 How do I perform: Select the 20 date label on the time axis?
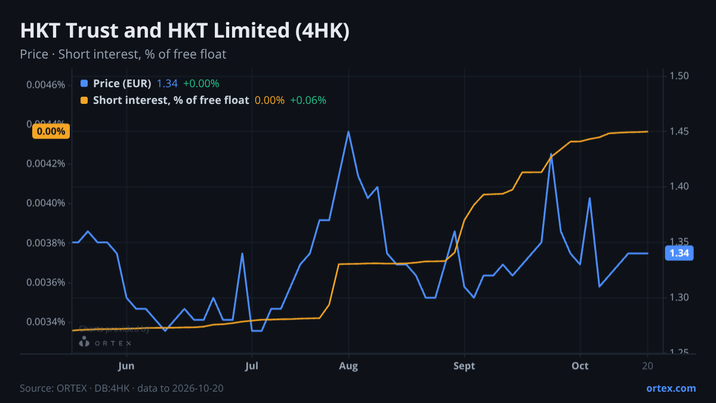click(648, 366)
